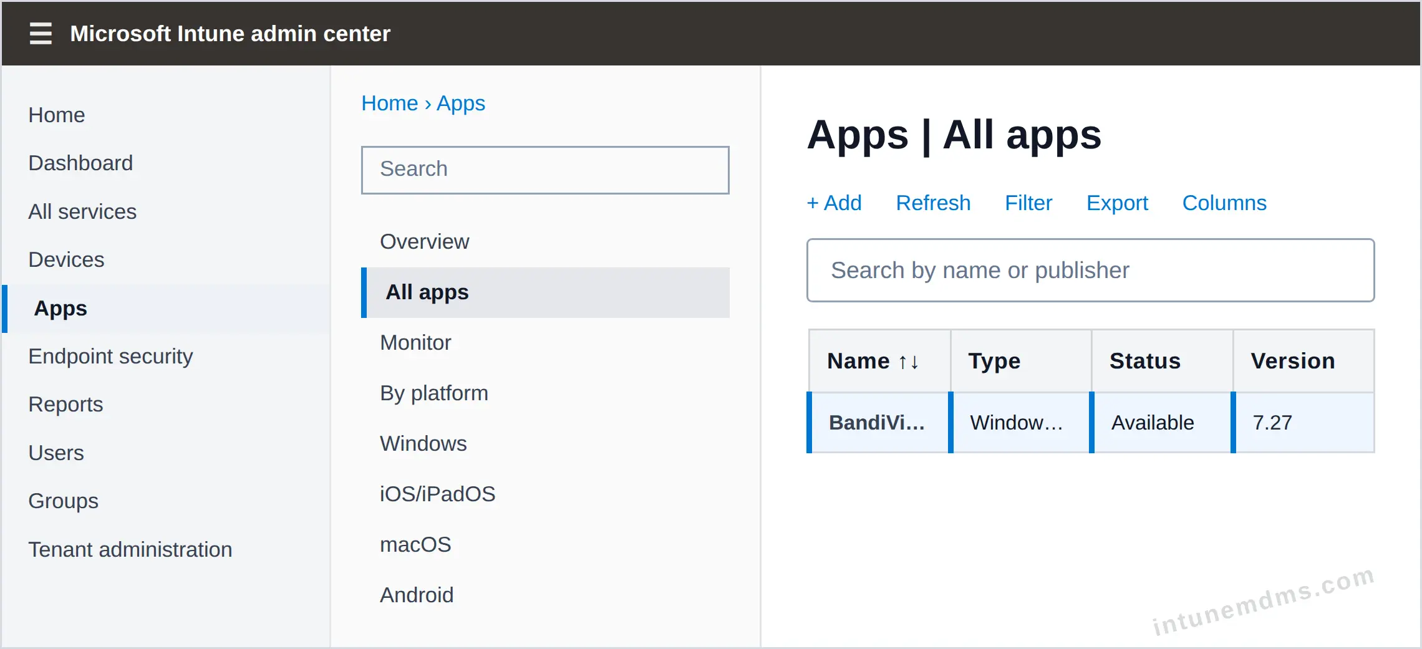The height and width of the screenshot is (649, 1422).
Task: Click the Type column header
Action: pos(1020,362)
